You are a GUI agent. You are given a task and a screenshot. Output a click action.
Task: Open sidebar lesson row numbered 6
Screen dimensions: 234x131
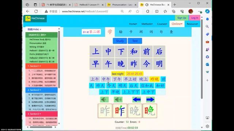pyautogui.click(x=42, y=95)
